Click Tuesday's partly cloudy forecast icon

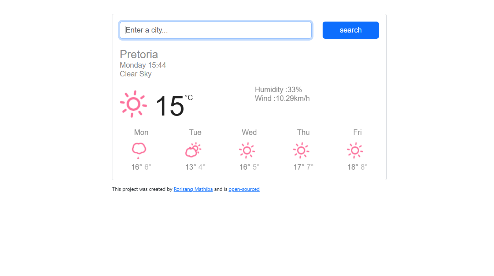coord(193,150)
